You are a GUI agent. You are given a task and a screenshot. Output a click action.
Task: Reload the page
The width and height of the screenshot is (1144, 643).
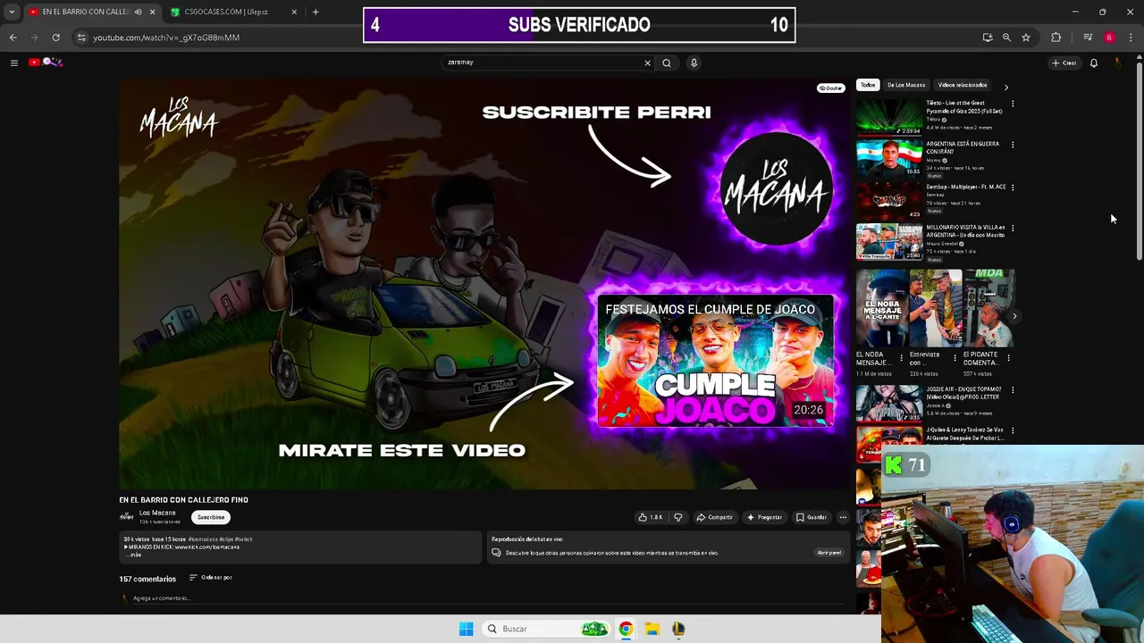click(55, 38)
